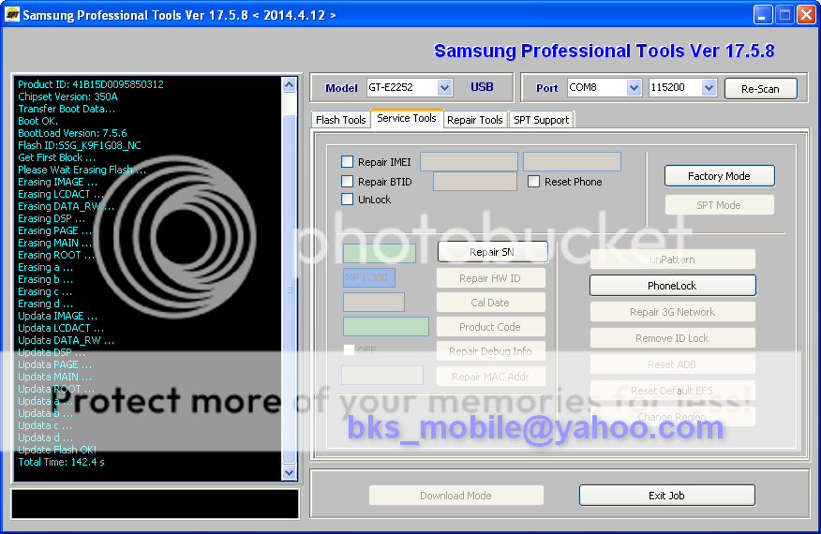Click the green field beside Repair SN
This screenshot has width=821, height=534.
pyautogui.click(x=380, y=253)
